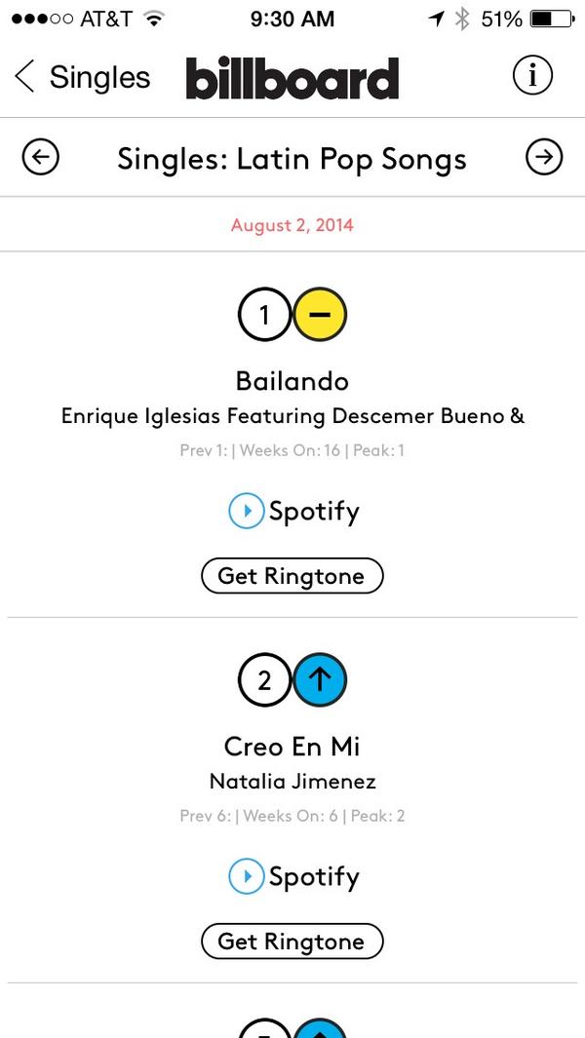Select artist Natalia Jimenez
Image resolution: width=585 pixels, height=1038 pixels.
292,782
